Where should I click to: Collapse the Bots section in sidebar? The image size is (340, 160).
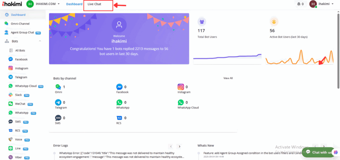[40, 41]
